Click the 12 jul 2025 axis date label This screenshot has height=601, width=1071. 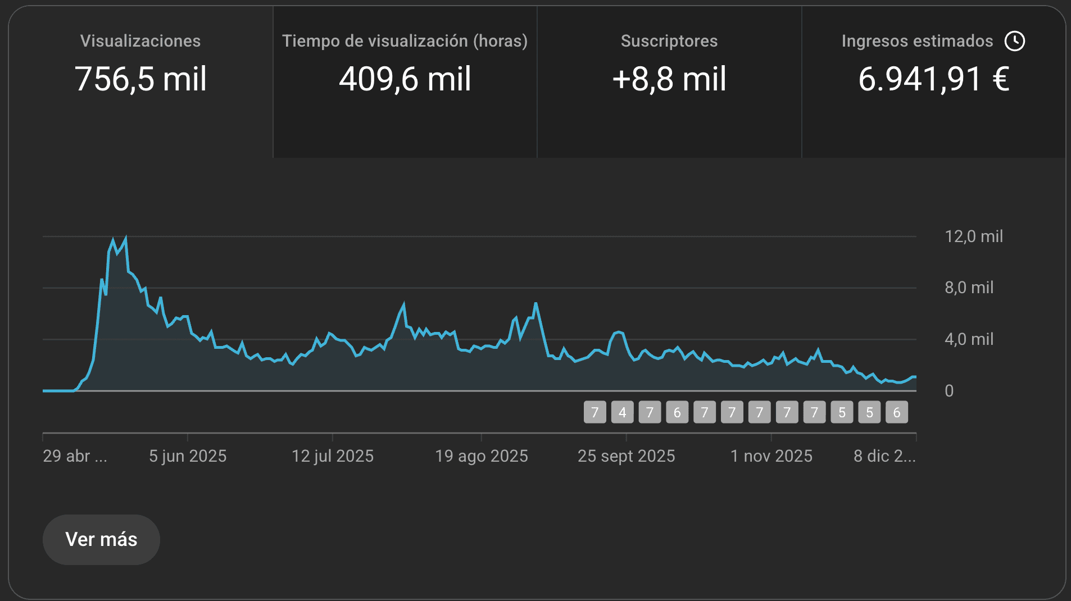(333, 456)
